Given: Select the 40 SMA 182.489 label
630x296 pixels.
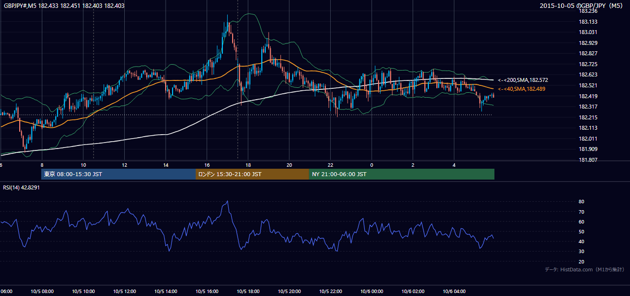Looking at the screenshot, I should pyautogui.click(x=522, y=89).
